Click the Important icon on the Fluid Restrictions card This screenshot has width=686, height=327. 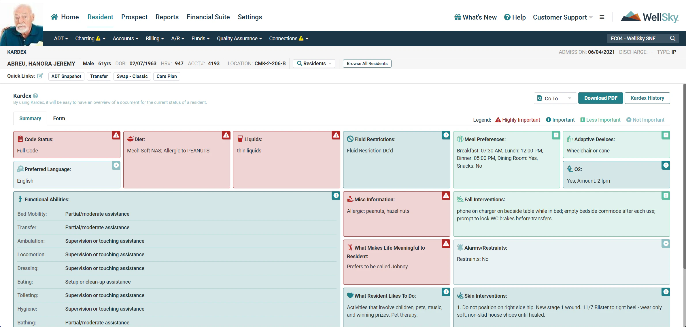click(x=446, y=135)
